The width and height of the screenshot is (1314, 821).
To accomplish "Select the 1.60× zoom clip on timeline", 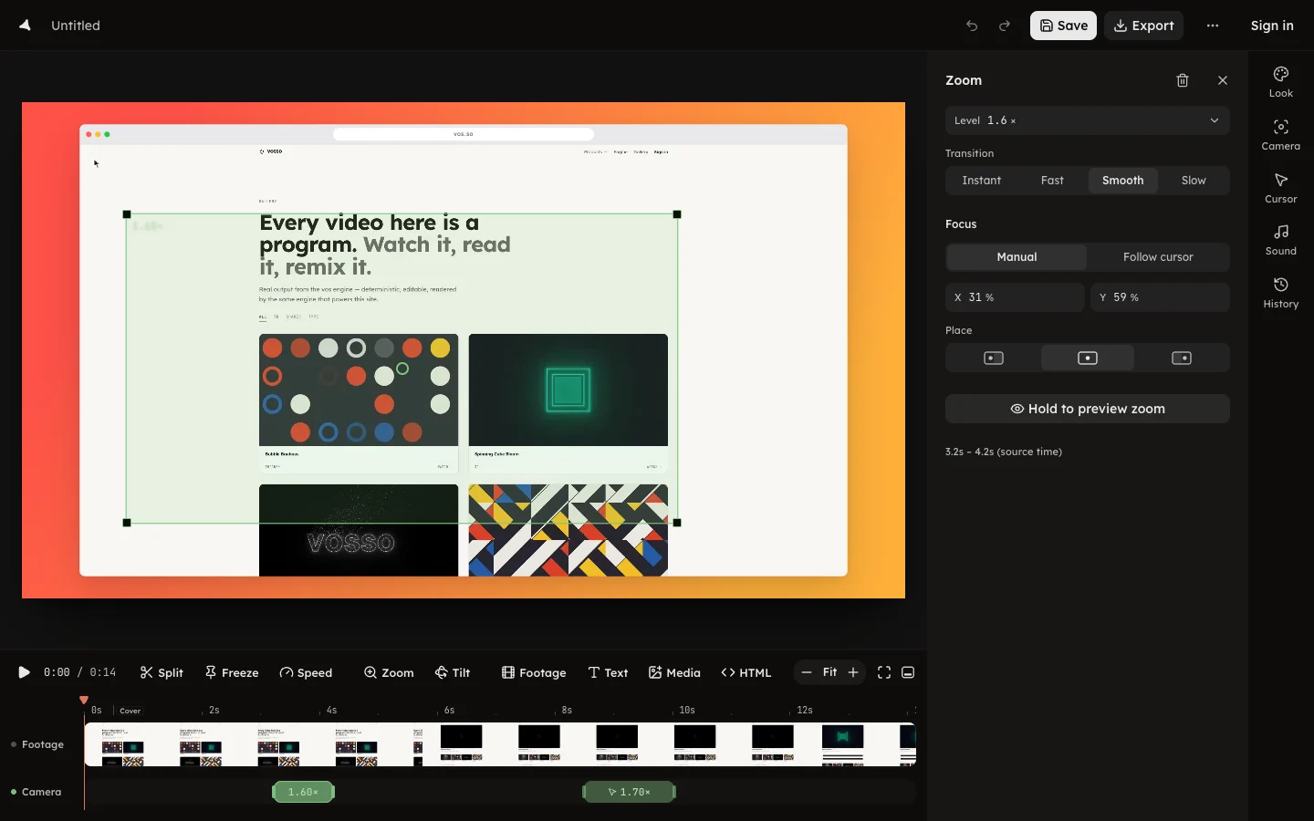I will pyautogui.click(x=304, y=792).
